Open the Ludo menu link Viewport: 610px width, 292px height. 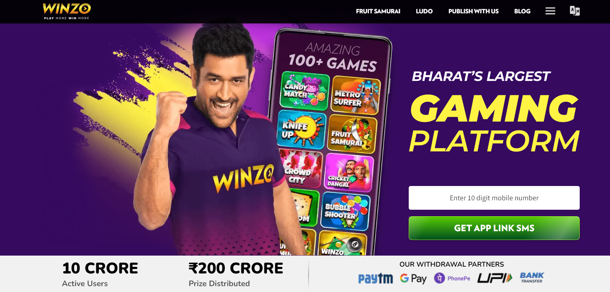pos(424,11)
